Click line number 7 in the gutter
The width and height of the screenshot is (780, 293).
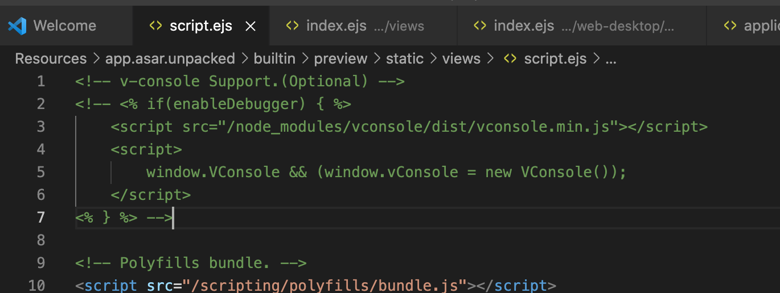[40, 217]
